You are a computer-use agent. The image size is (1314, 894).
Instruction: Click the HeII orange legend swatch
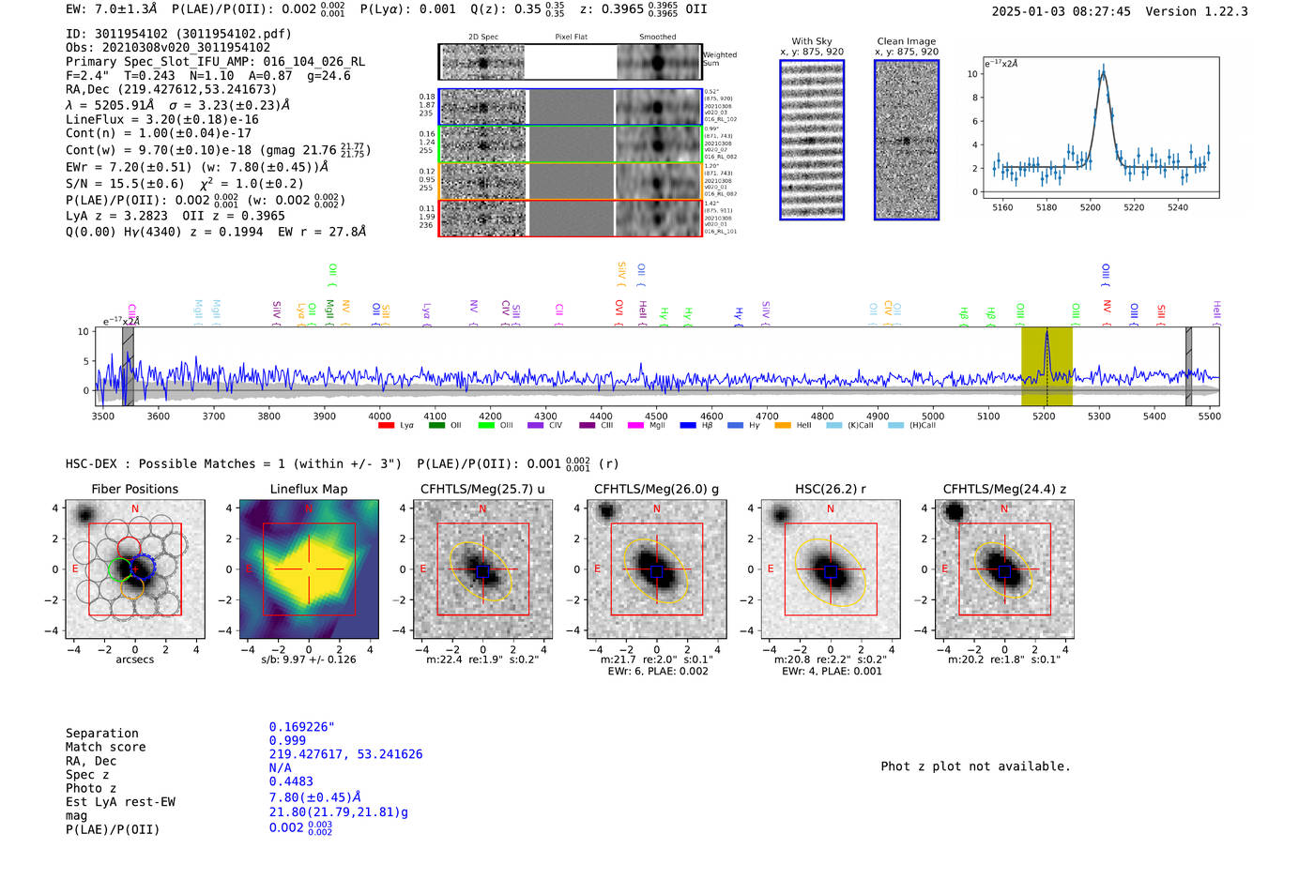784,426
